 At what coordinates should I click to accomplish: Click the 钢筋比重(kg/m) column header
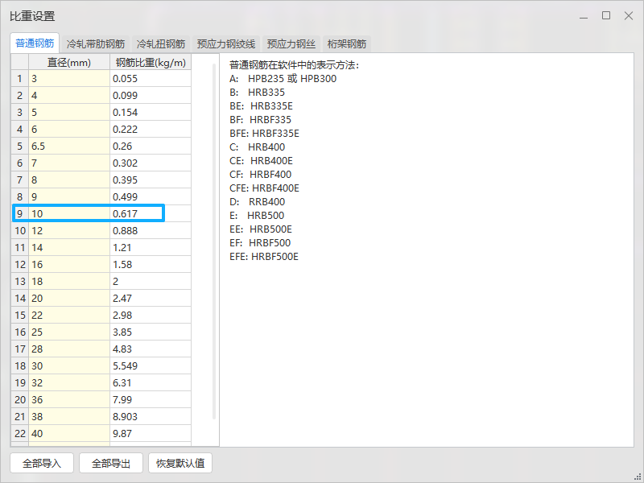[x=149, y=61]
